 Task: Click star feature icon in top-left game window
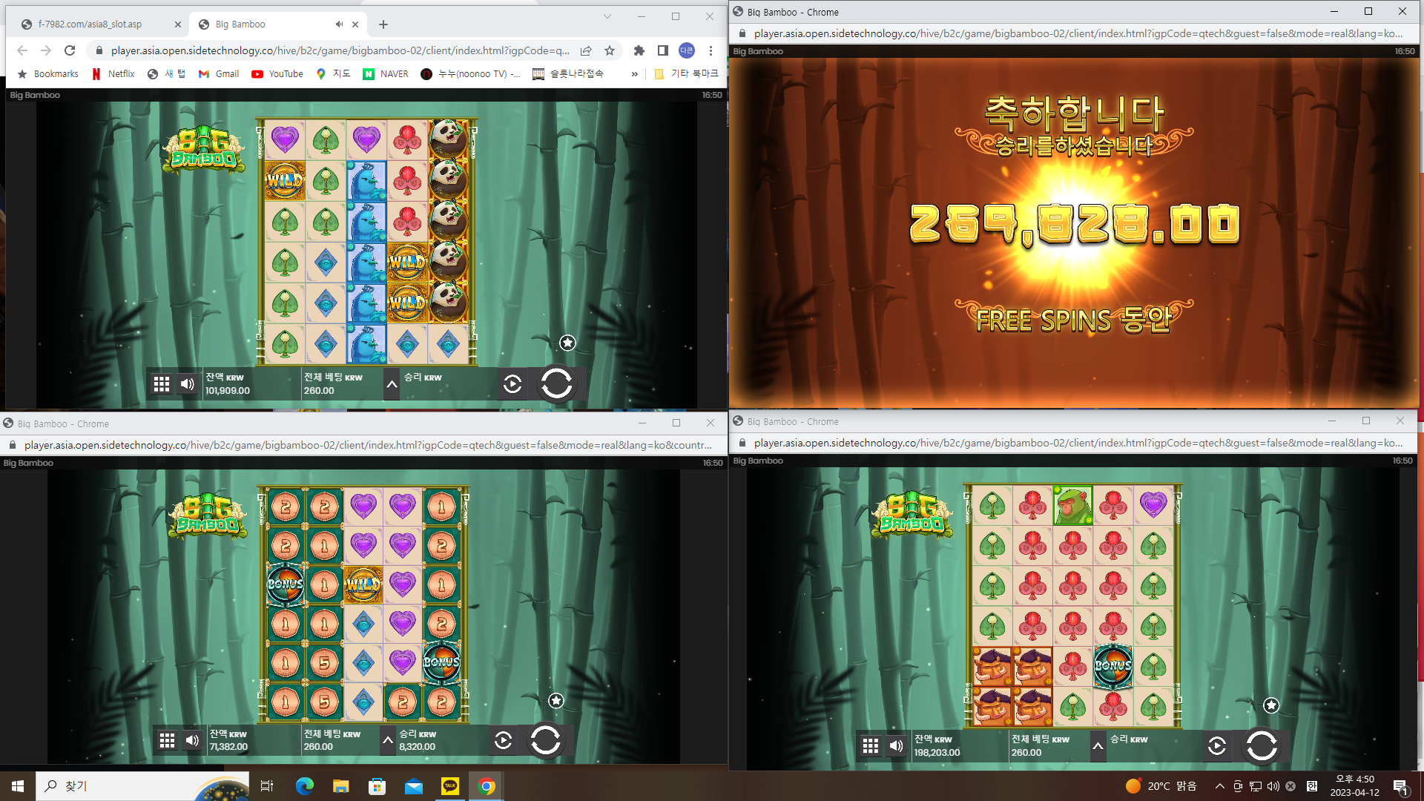(567, 343)
